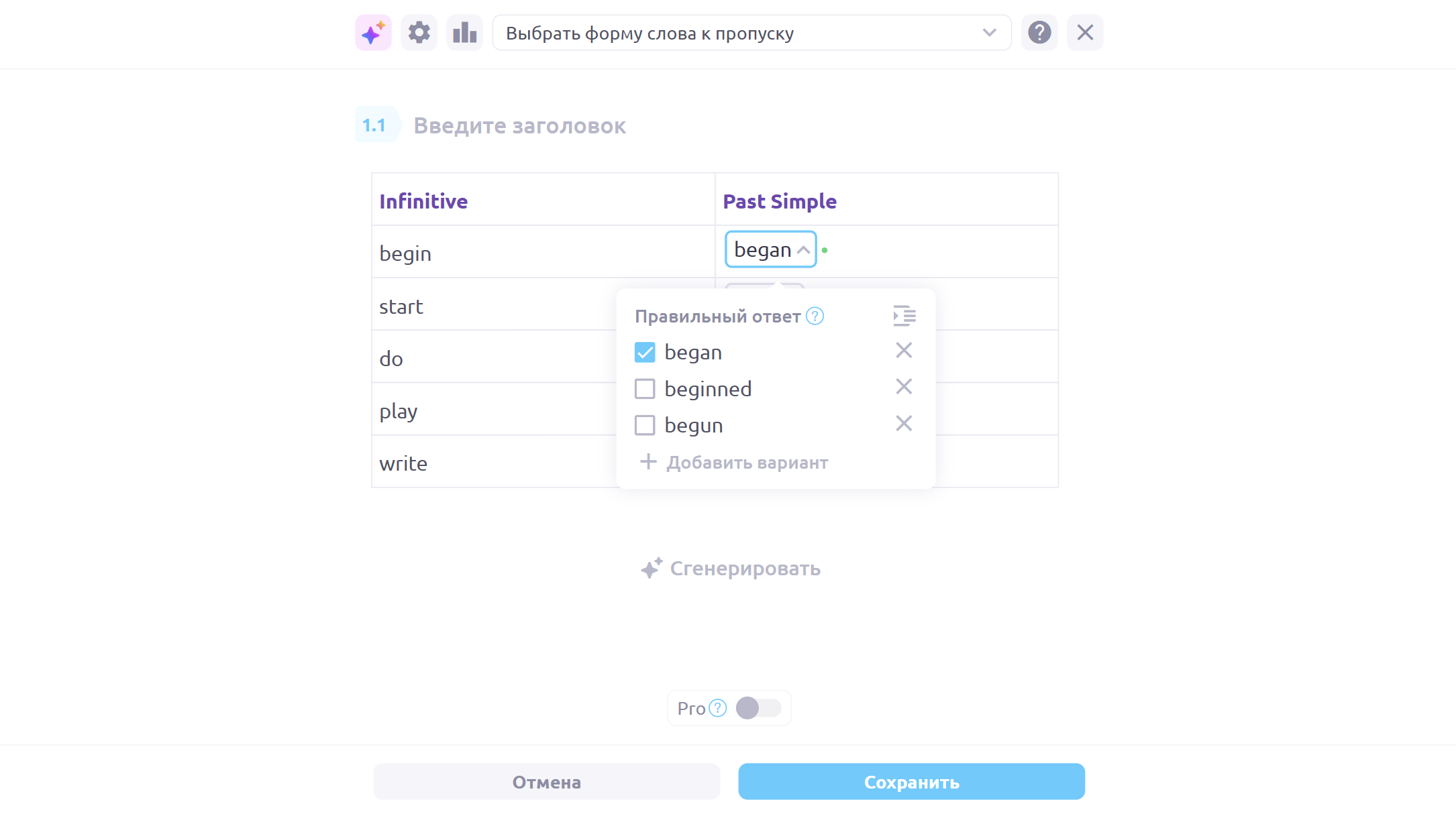The width and height of the screenshot is (1456, 814).
Task: Click the indent list icon in popup
Action: (x=904, y=316)
